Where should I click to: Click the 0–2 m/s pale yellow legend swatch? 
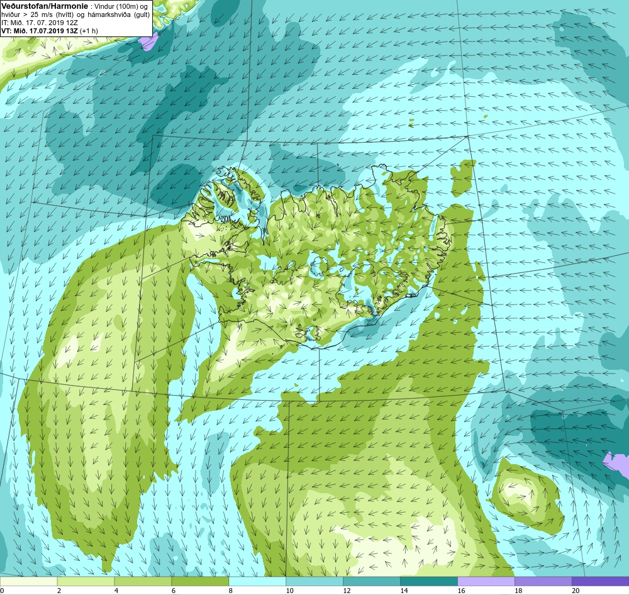coord(28,581)
